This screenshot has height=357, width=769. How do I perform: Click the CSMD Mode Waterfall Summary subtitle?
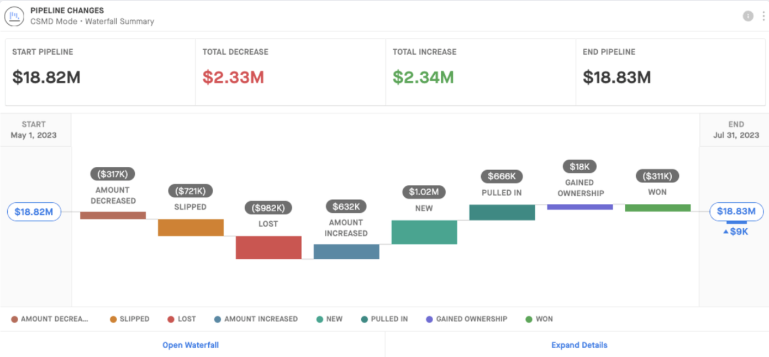(x=92, y=22)
